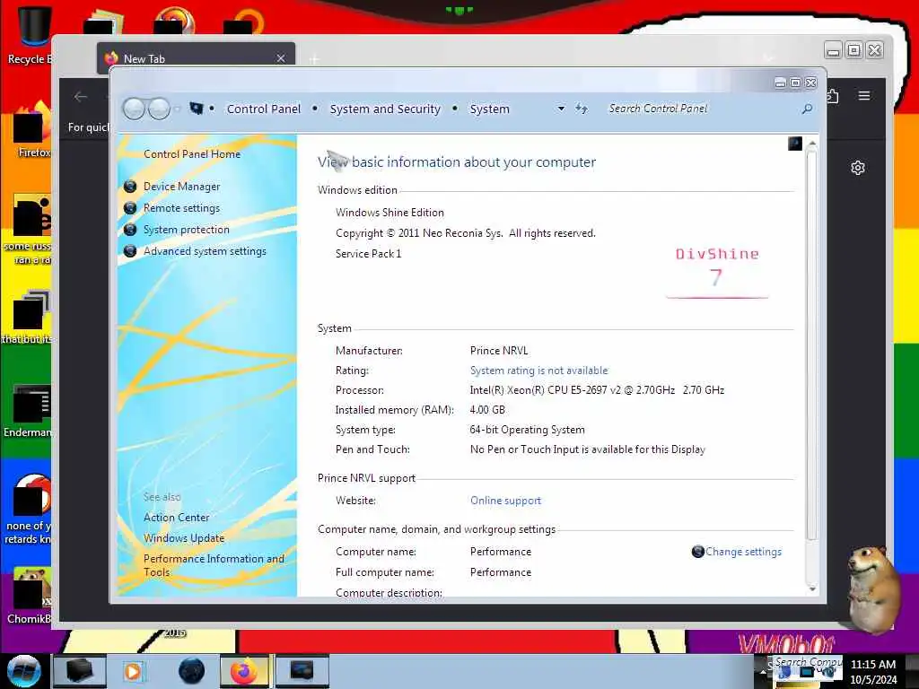The width and height of the screenshot is (919, 689).
Task: Open Action Center under See also
Action: tap(177, 518)
